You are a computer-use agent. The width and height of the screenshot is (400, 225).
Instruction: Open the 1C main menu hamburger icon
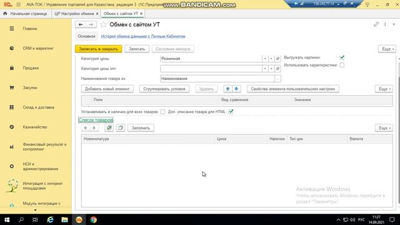pos(18,4)
